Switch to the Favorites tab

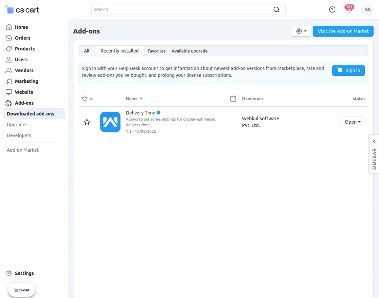coord(157,51)
